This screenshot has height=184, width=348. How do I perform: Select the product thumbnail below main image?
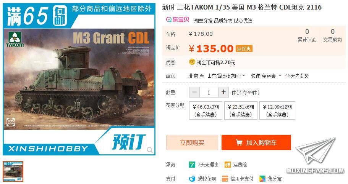pos(13,171)
